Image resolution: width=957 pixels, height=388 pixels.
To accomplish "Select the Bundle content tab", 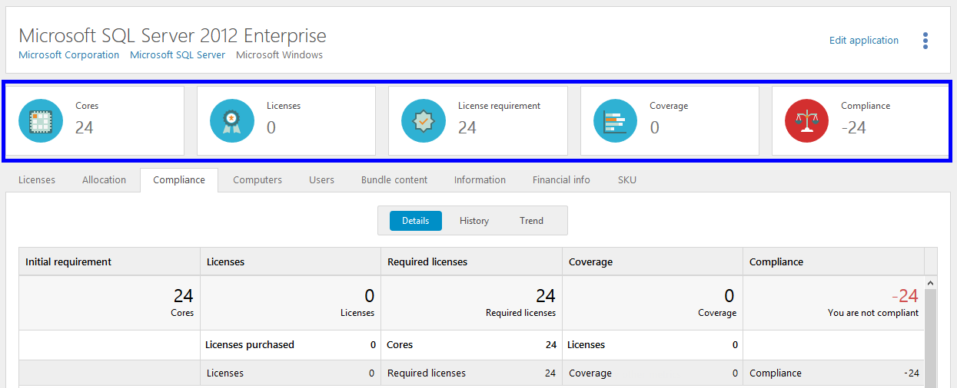I will [x=394, y=180].
